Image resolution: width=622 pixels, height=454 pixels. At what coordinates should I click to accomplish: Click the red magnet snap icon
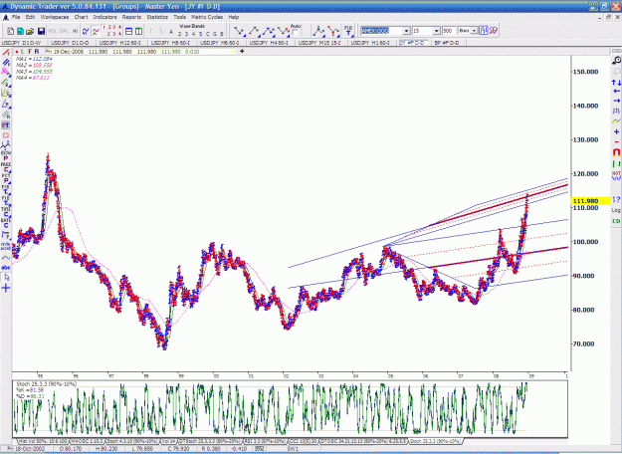point(616,152)
